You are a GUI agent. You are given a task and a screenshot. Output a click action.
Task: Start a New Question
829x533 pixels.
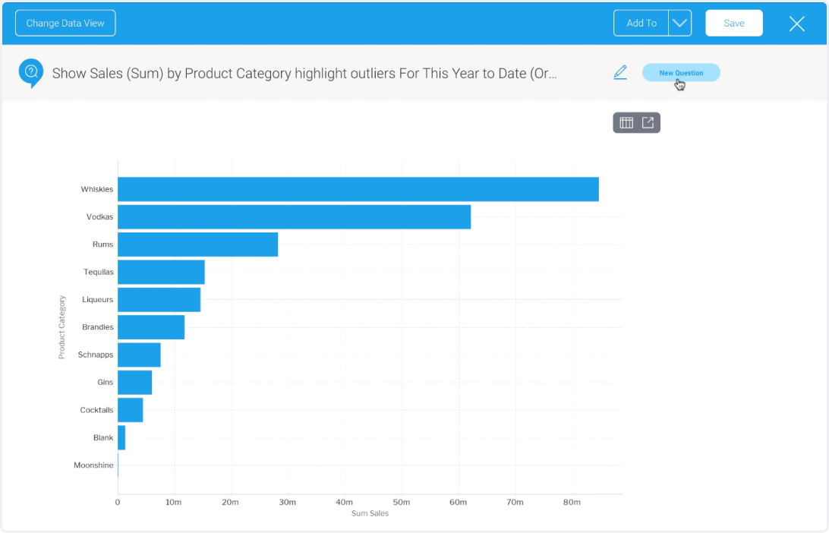[681, 72]
